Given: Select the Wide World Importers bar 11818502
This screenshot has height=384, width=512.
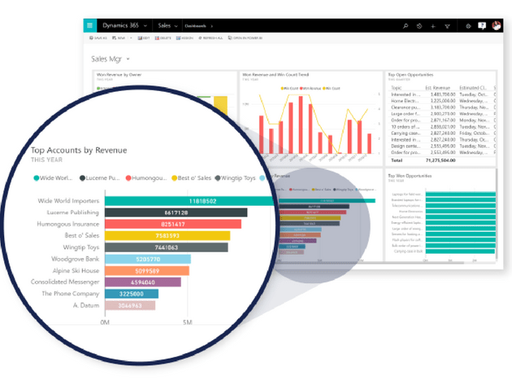Looking at the screenshot, I should pyautogui.click(x=189, y=201).
